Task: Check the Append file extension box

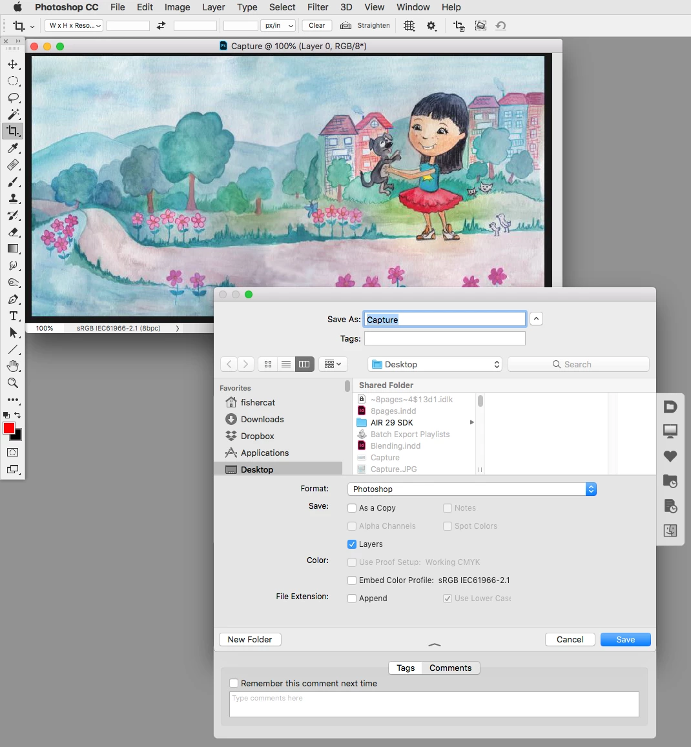Action: pos(352,599)
